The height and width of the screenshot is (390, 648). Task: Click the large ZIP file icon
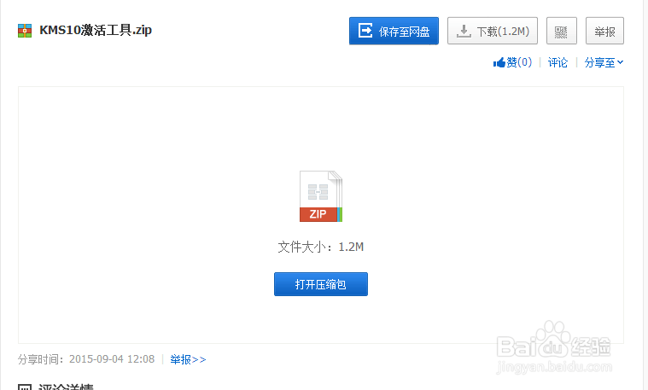[x=321, y=196]
